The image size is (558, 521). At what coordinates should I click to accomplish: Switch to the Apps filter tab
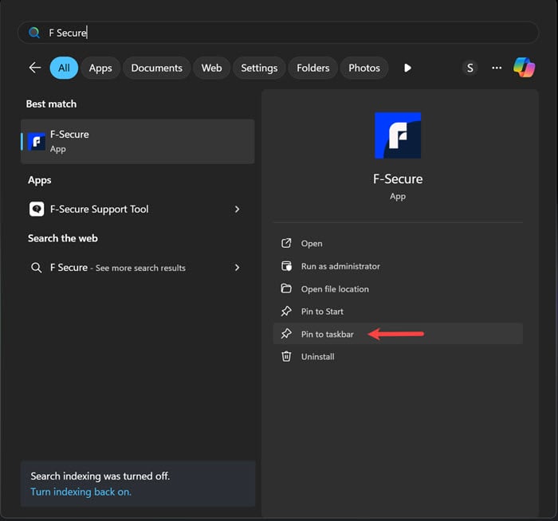[x=100, y=68]
